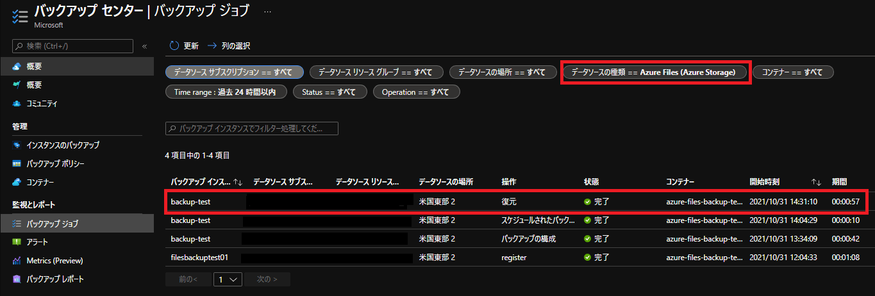Click start time 2021/10/31 13:34:09

(x=785, y=239)
